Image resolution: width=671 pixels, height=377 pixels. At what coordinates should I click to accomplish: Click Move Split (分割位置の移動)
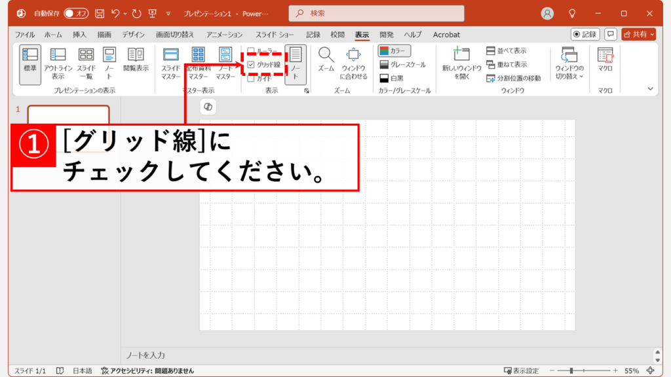click(x=514, y=79)
